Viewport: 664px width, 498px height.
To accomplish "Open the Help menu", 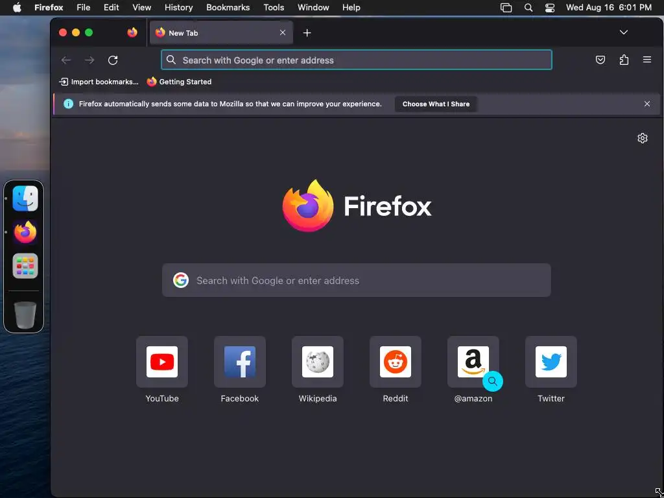I will pos(351,7).
